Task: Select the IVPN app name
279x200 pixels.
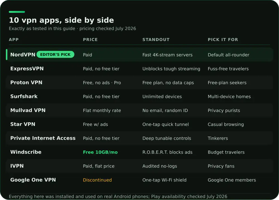Action: click(17, 166)
